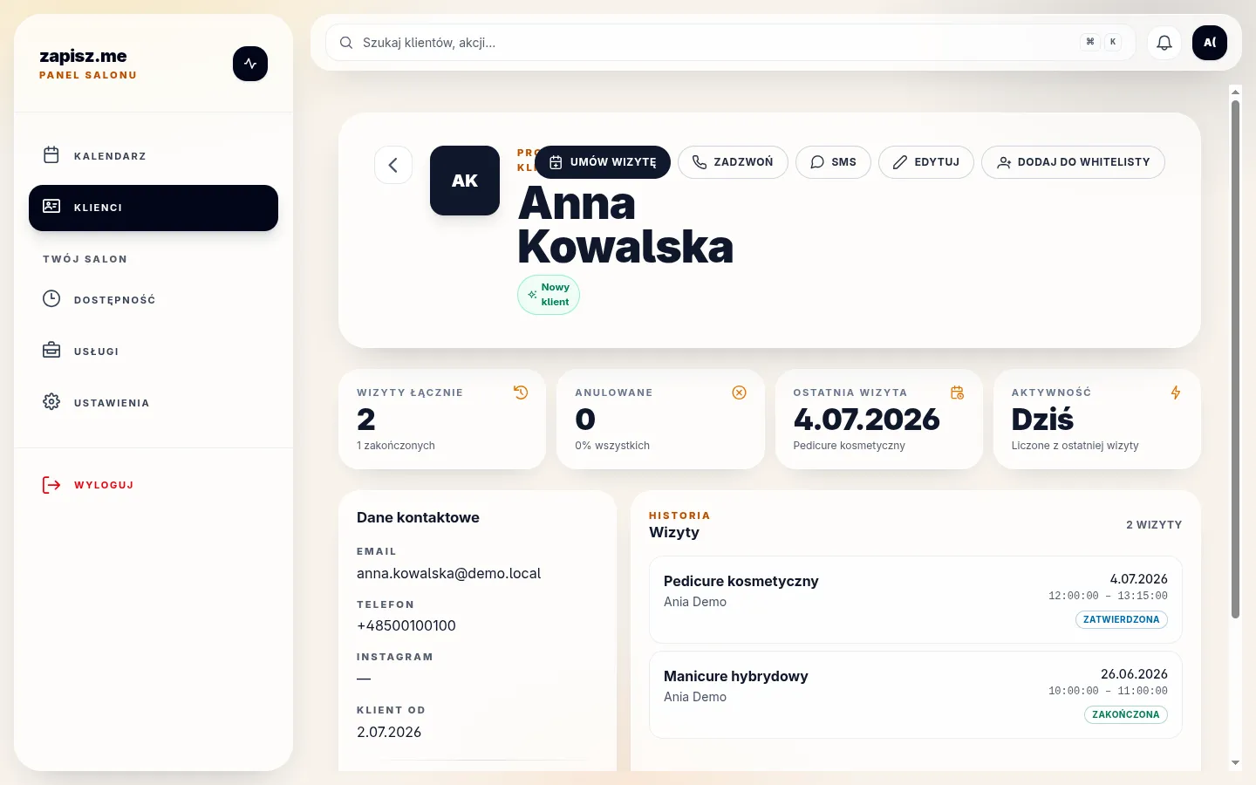Click the 26.06.2026 visit date

1134,673
